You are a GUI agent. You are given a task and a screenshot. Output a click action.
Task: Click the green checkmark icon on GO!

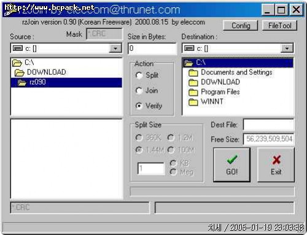[x=232, y=159]
